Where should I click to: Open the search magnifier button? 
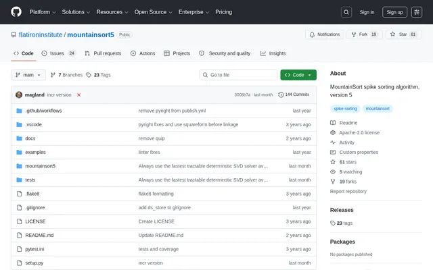coord(346,12)
